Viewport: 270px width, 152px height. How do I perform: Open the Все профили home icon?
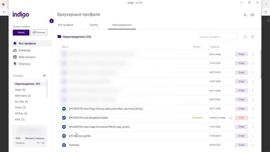pyautogui.click(x=15, y=43)
